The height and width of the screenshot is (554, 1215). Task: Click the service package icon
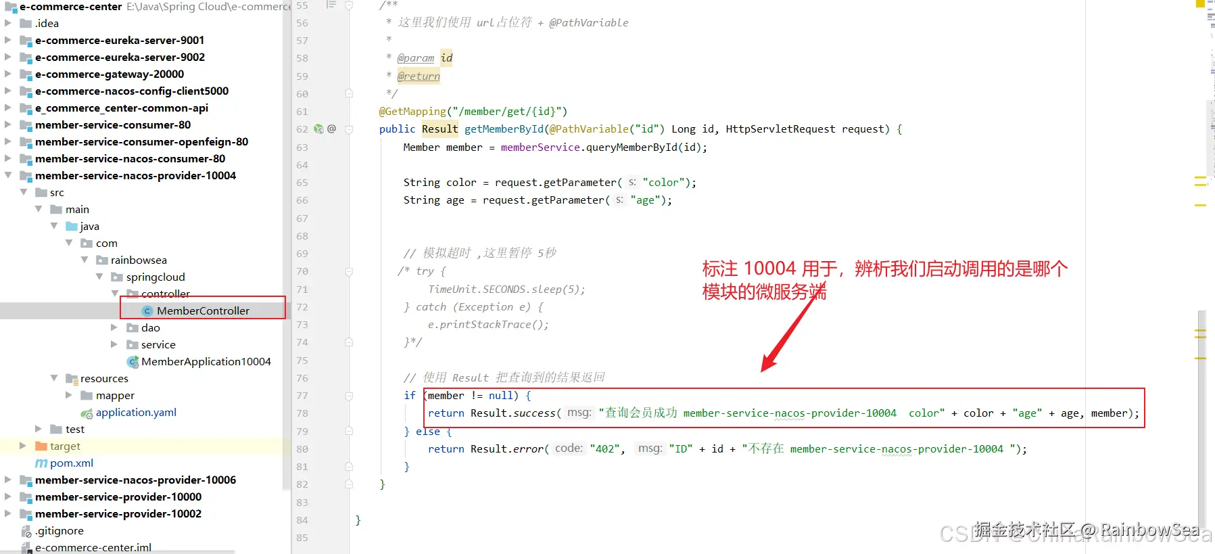tap(133, 344)
